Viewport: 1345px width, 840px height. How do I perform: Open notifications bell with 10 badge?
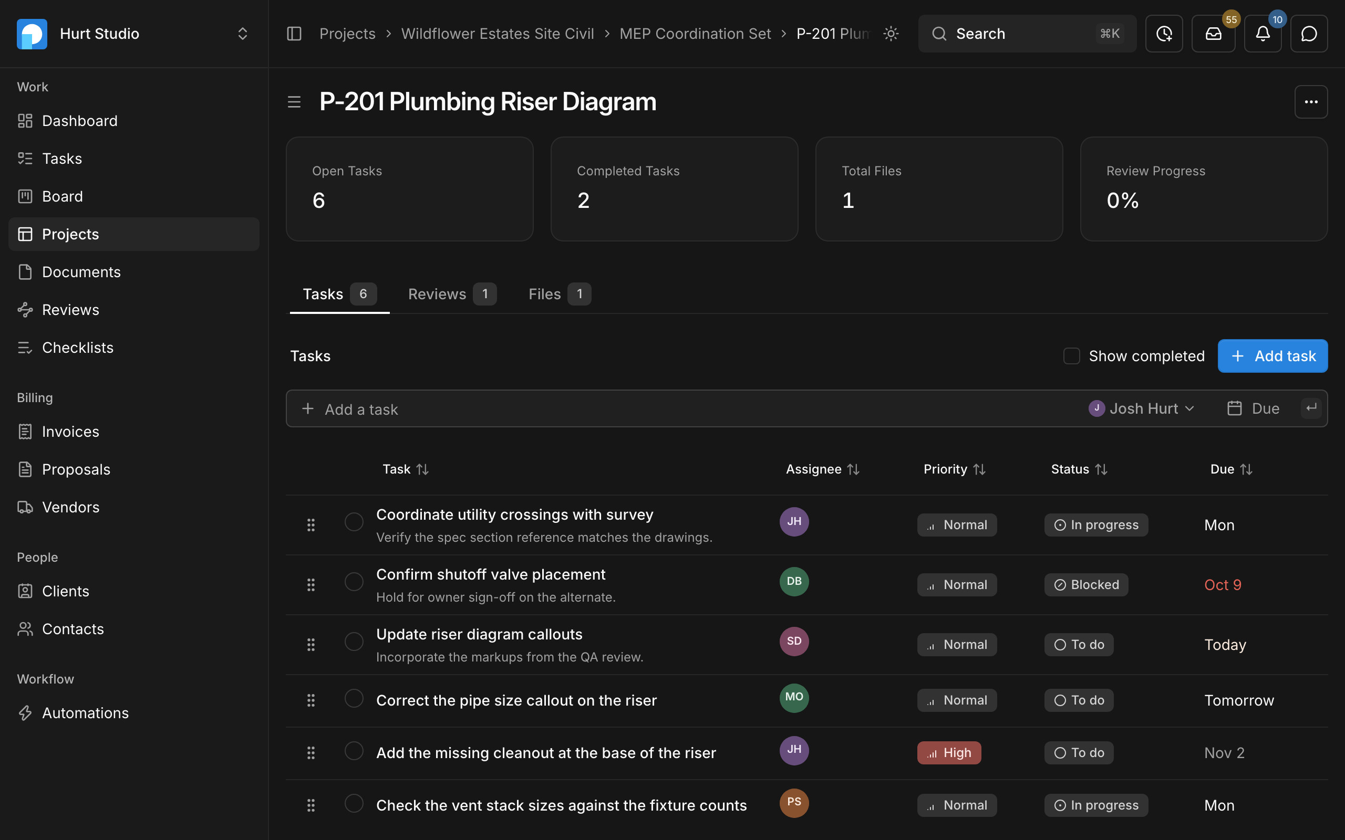coord(1263,34)
